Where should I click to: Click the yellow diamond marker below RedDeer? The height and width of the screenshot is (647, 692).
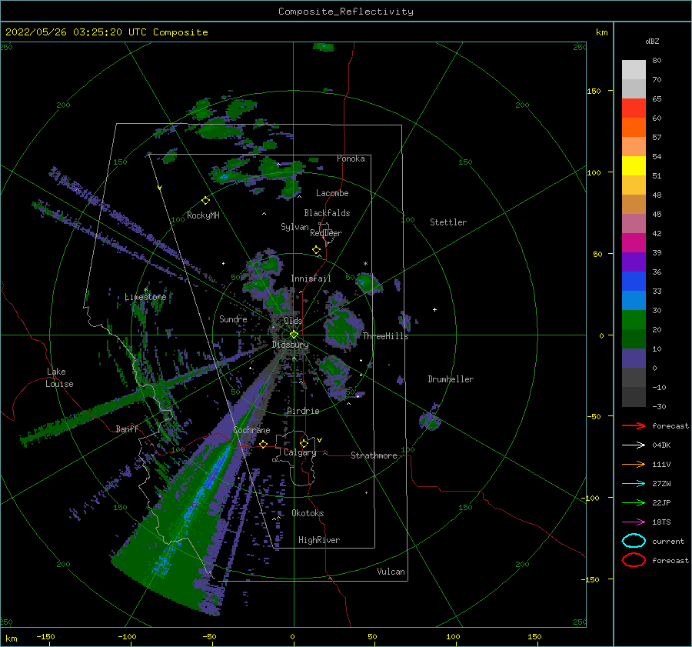316,250
